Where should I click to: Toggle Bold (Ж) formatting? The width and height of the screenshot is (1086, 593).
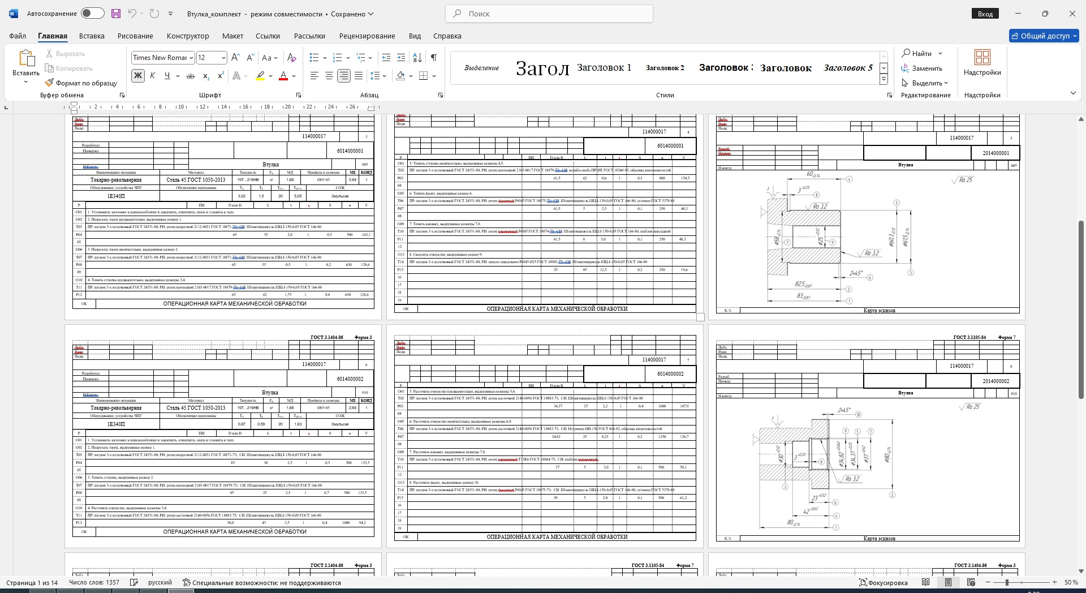(x=137, y=76)
